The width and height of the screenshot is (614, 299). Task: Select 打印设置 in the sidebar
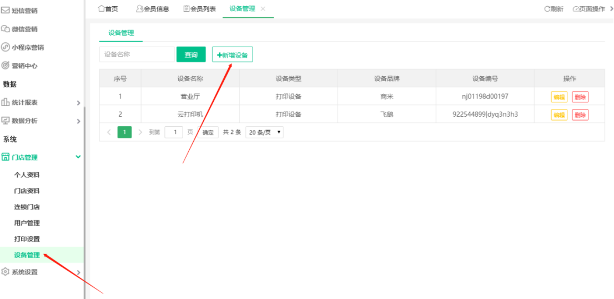click(x=27, y=239)
